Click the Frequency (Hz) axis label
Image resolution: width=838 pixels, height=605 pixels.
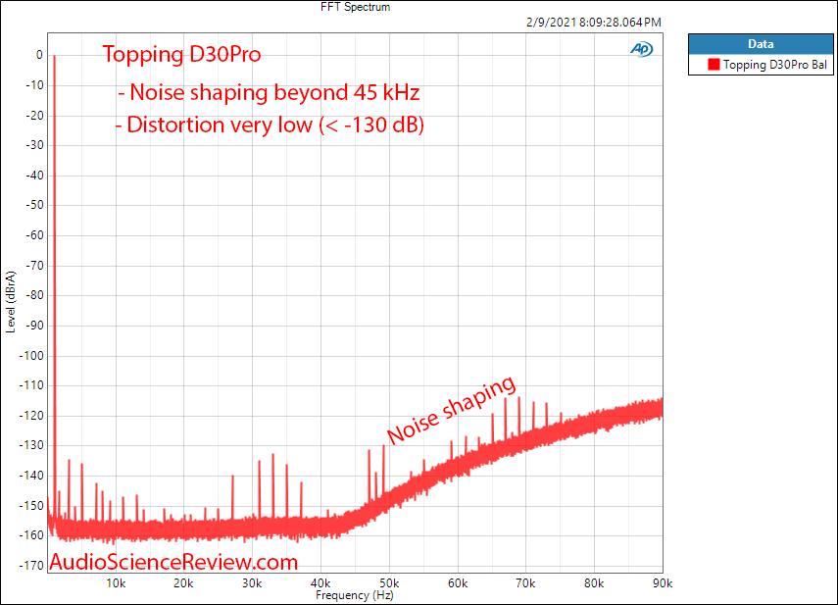coord(355,595)
